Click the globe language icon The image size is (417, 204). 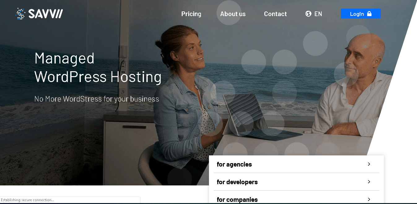(x=308, y=14)
